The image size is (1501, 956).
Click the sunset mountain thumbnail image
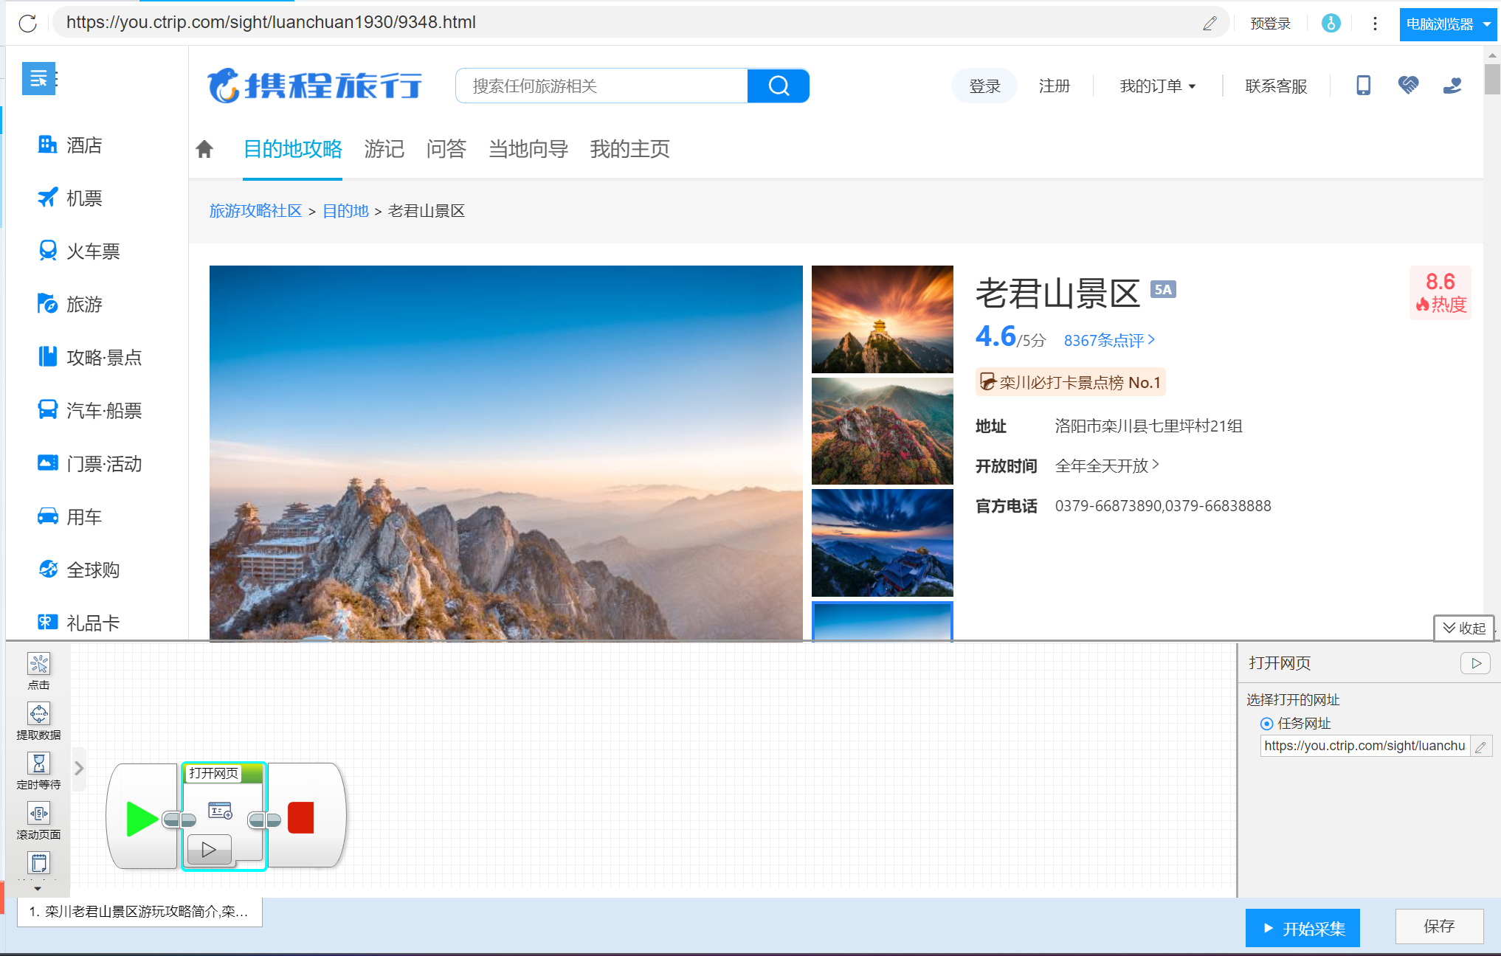tap(882, 319)
